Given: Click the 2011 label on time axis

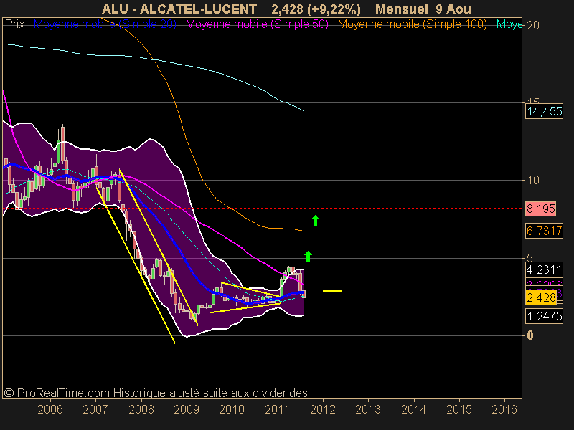Looking at the screenshot, I should (x=278, y=409).
